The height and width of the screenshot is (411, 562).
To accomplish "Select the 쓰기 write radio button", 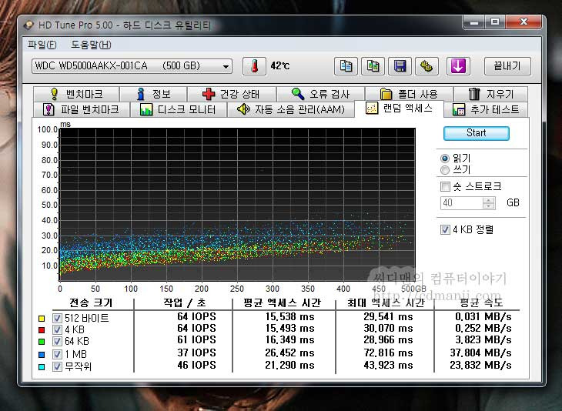I will (x=445, y=170).
